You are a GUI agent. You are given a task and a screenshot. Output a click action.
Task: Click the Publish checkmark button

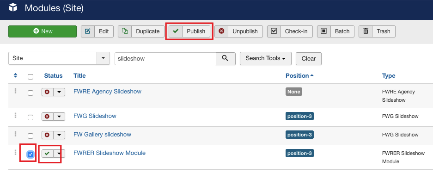pos(175,31)
